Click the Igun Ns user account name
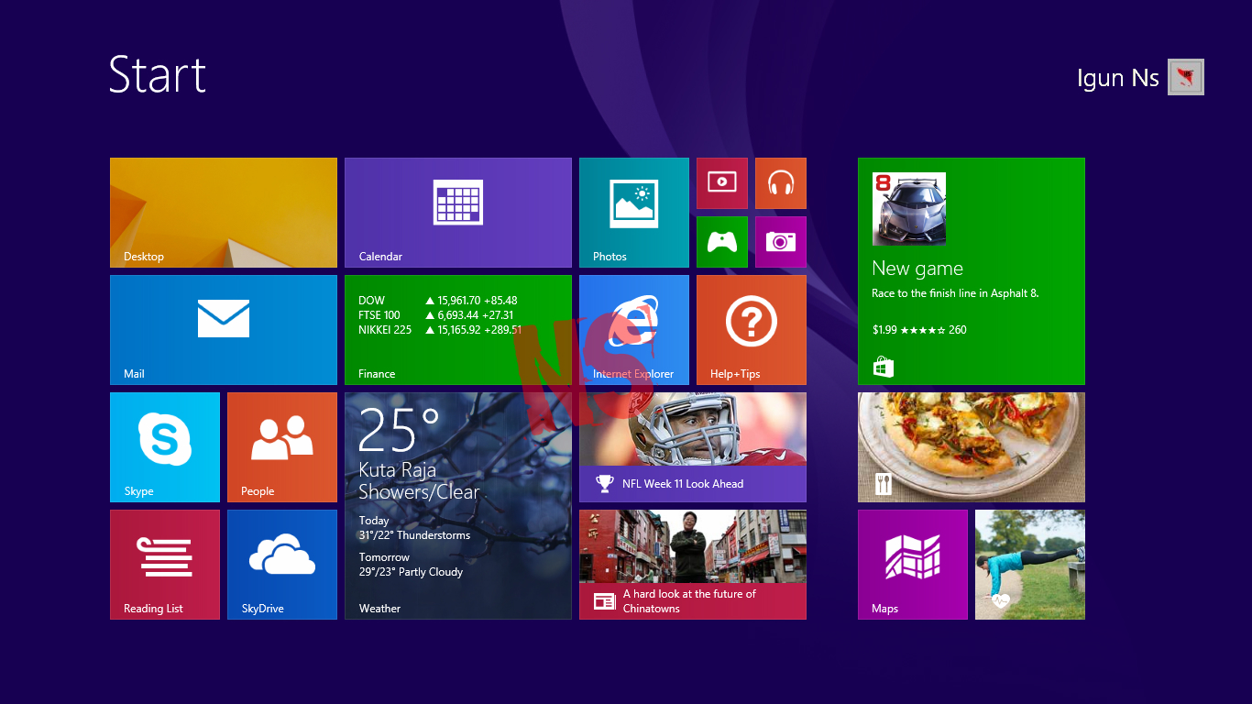 pyautogui.click(x=1118, y=79)
